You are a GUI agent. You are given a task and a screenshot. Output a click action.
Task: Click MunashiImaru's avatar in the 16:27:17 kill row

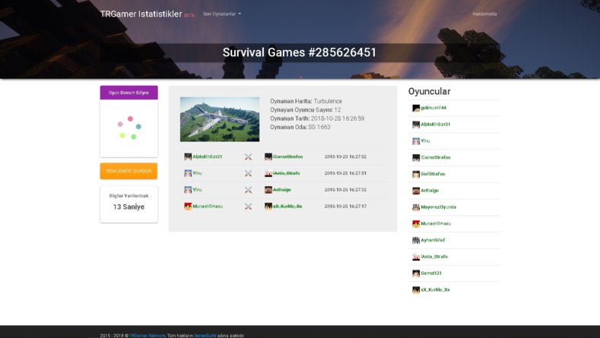188,206
